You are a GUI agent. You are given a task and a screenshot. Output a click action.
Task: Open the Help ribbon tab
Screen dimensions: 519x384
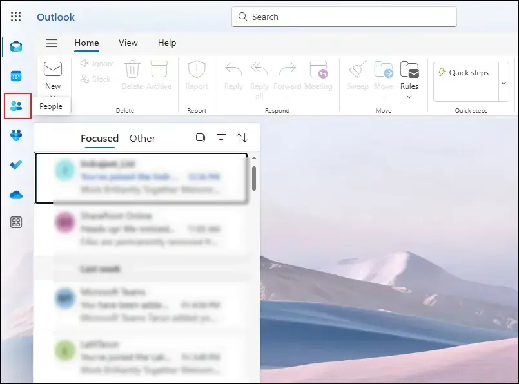pos(167,43)
